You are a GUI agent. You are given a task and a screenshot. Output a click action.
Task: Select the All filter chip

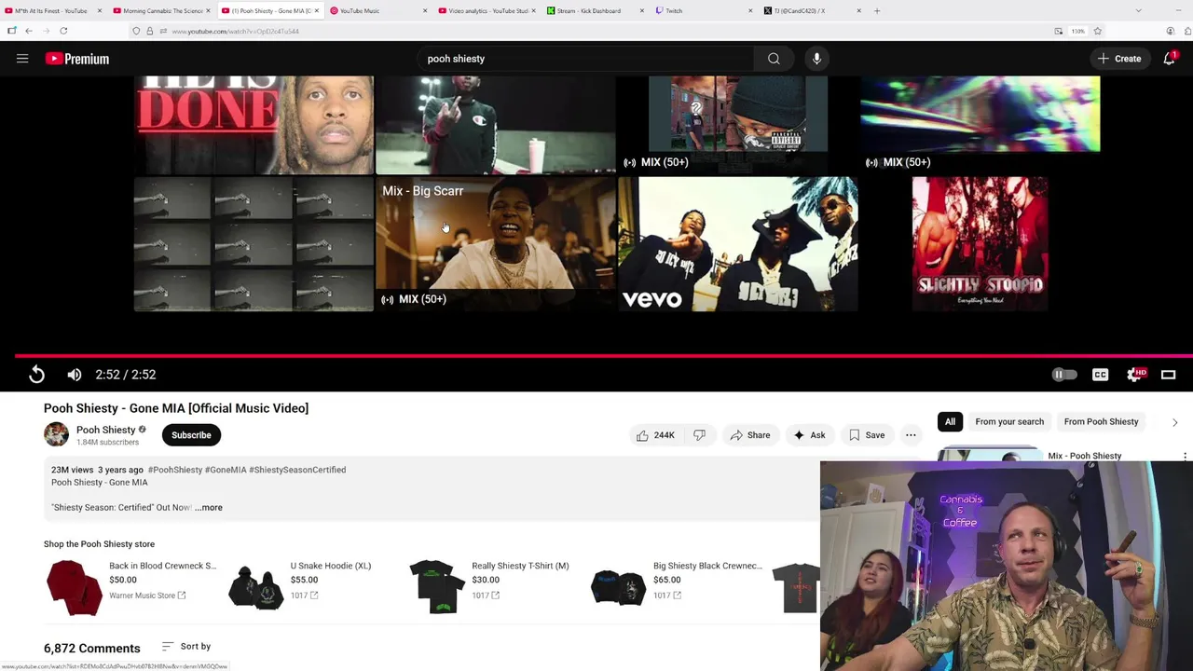pyautogui.click(x=950, y=422)
